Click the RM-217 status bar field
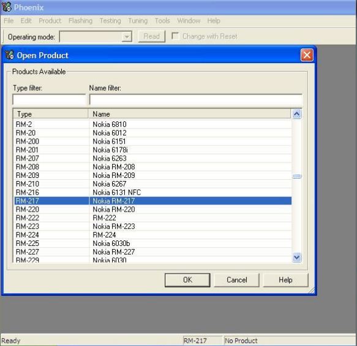 (202, 340)
